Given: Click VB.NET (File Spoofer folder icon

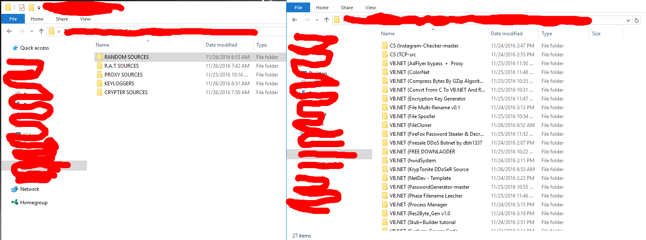Looking at the screenshot, I should coord(385,116).
